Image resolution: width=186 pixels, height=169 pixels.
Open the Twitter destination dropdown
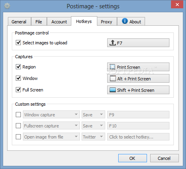pos(93,137)
